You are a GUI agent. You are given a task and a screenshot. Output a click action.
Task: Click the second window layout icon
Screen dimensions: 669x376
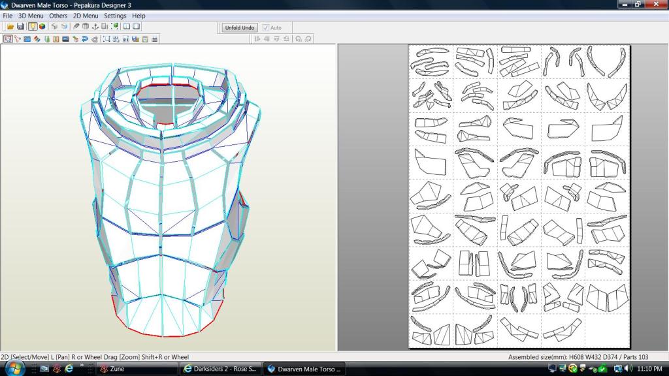(x=137, y=27)
